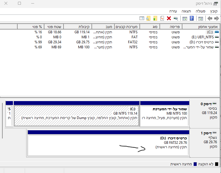
Task: Open the קובץ menu
Action: [x=214, y=11]
